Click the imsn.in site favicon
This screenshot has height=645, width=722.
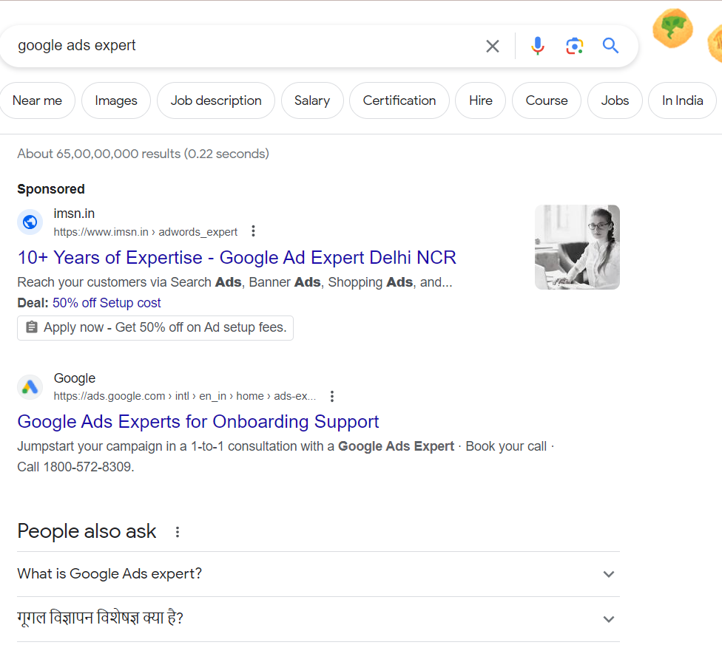[x=30, y=222]
